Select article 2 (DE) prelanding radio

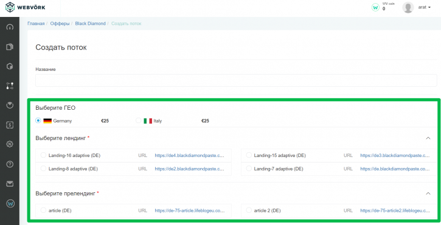(249, 210)
